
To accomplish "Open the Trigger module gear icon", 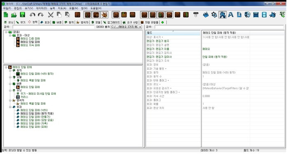I will pos(214,15).
